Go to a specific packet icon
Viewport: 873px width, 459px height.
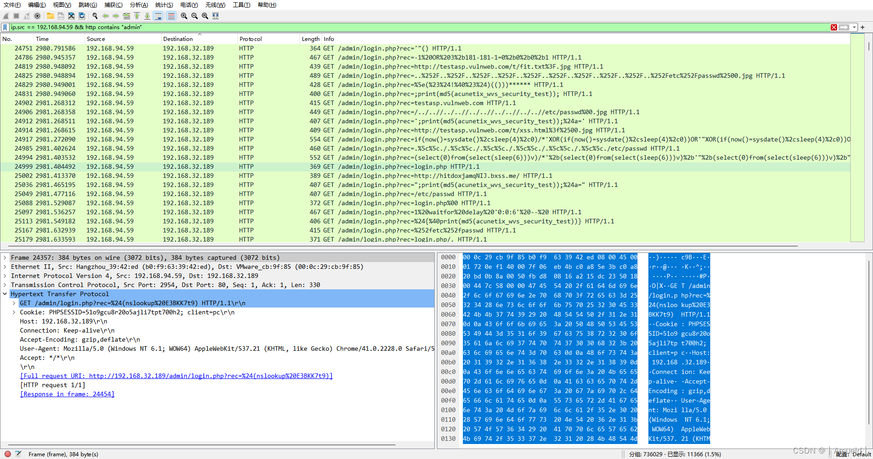click(x=126, y=16)
